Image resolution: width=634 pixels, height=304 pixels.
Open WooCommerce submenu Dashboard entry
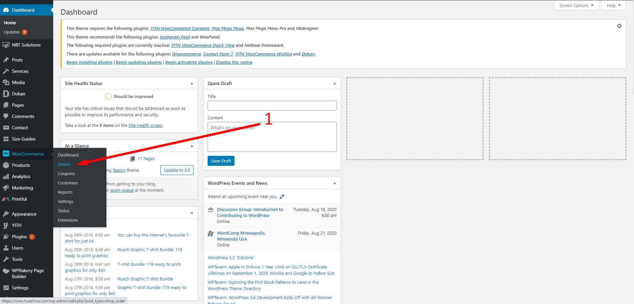click(x=68, y=155)
